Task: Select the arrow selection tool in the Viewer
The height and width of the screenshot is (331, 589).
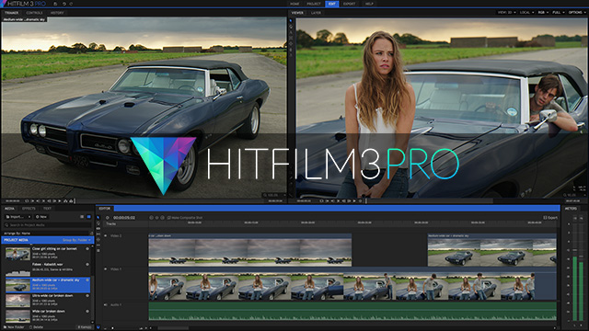Action: click(x=291, y=21)
